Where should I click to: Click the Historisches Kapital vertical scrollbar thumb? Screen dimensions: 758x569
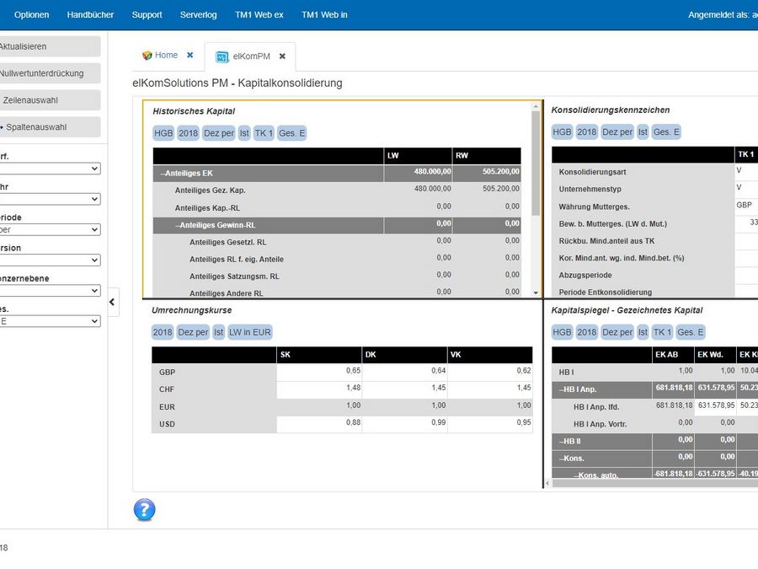pos(536,164)
